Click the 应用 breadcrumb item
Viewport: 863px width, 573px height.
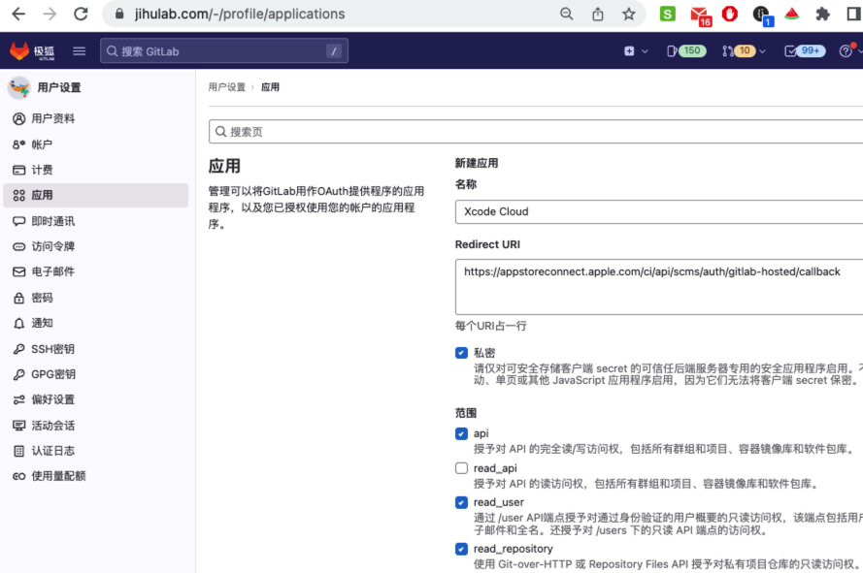coord(270,87)
